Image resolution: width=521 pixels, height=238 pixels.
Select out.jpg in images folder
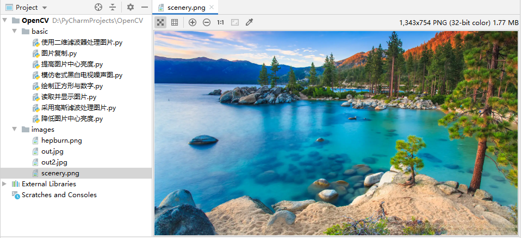52,151
